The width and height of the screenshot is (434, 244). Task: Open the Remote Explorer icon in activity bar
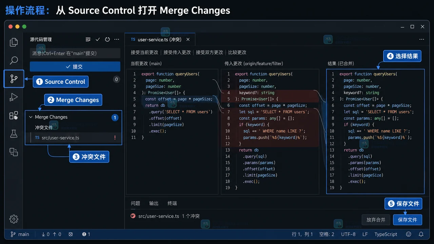[x=14, y=152]
